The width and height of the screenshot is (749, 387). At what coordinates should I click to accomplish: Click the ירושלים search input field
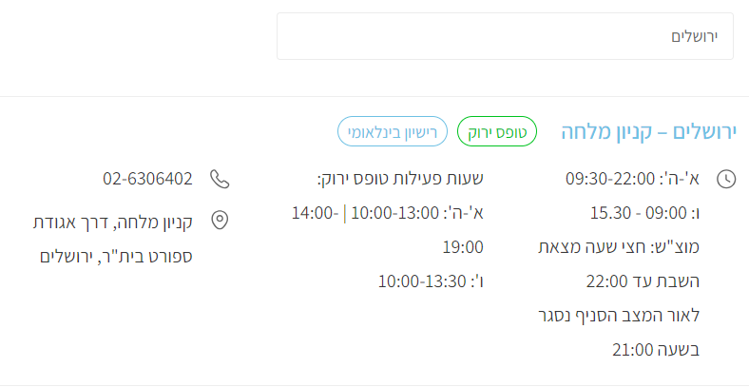pos(505,36)
